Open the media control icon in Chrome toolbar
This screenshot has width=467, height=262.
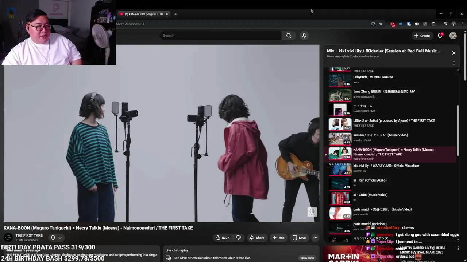point(445,24)
